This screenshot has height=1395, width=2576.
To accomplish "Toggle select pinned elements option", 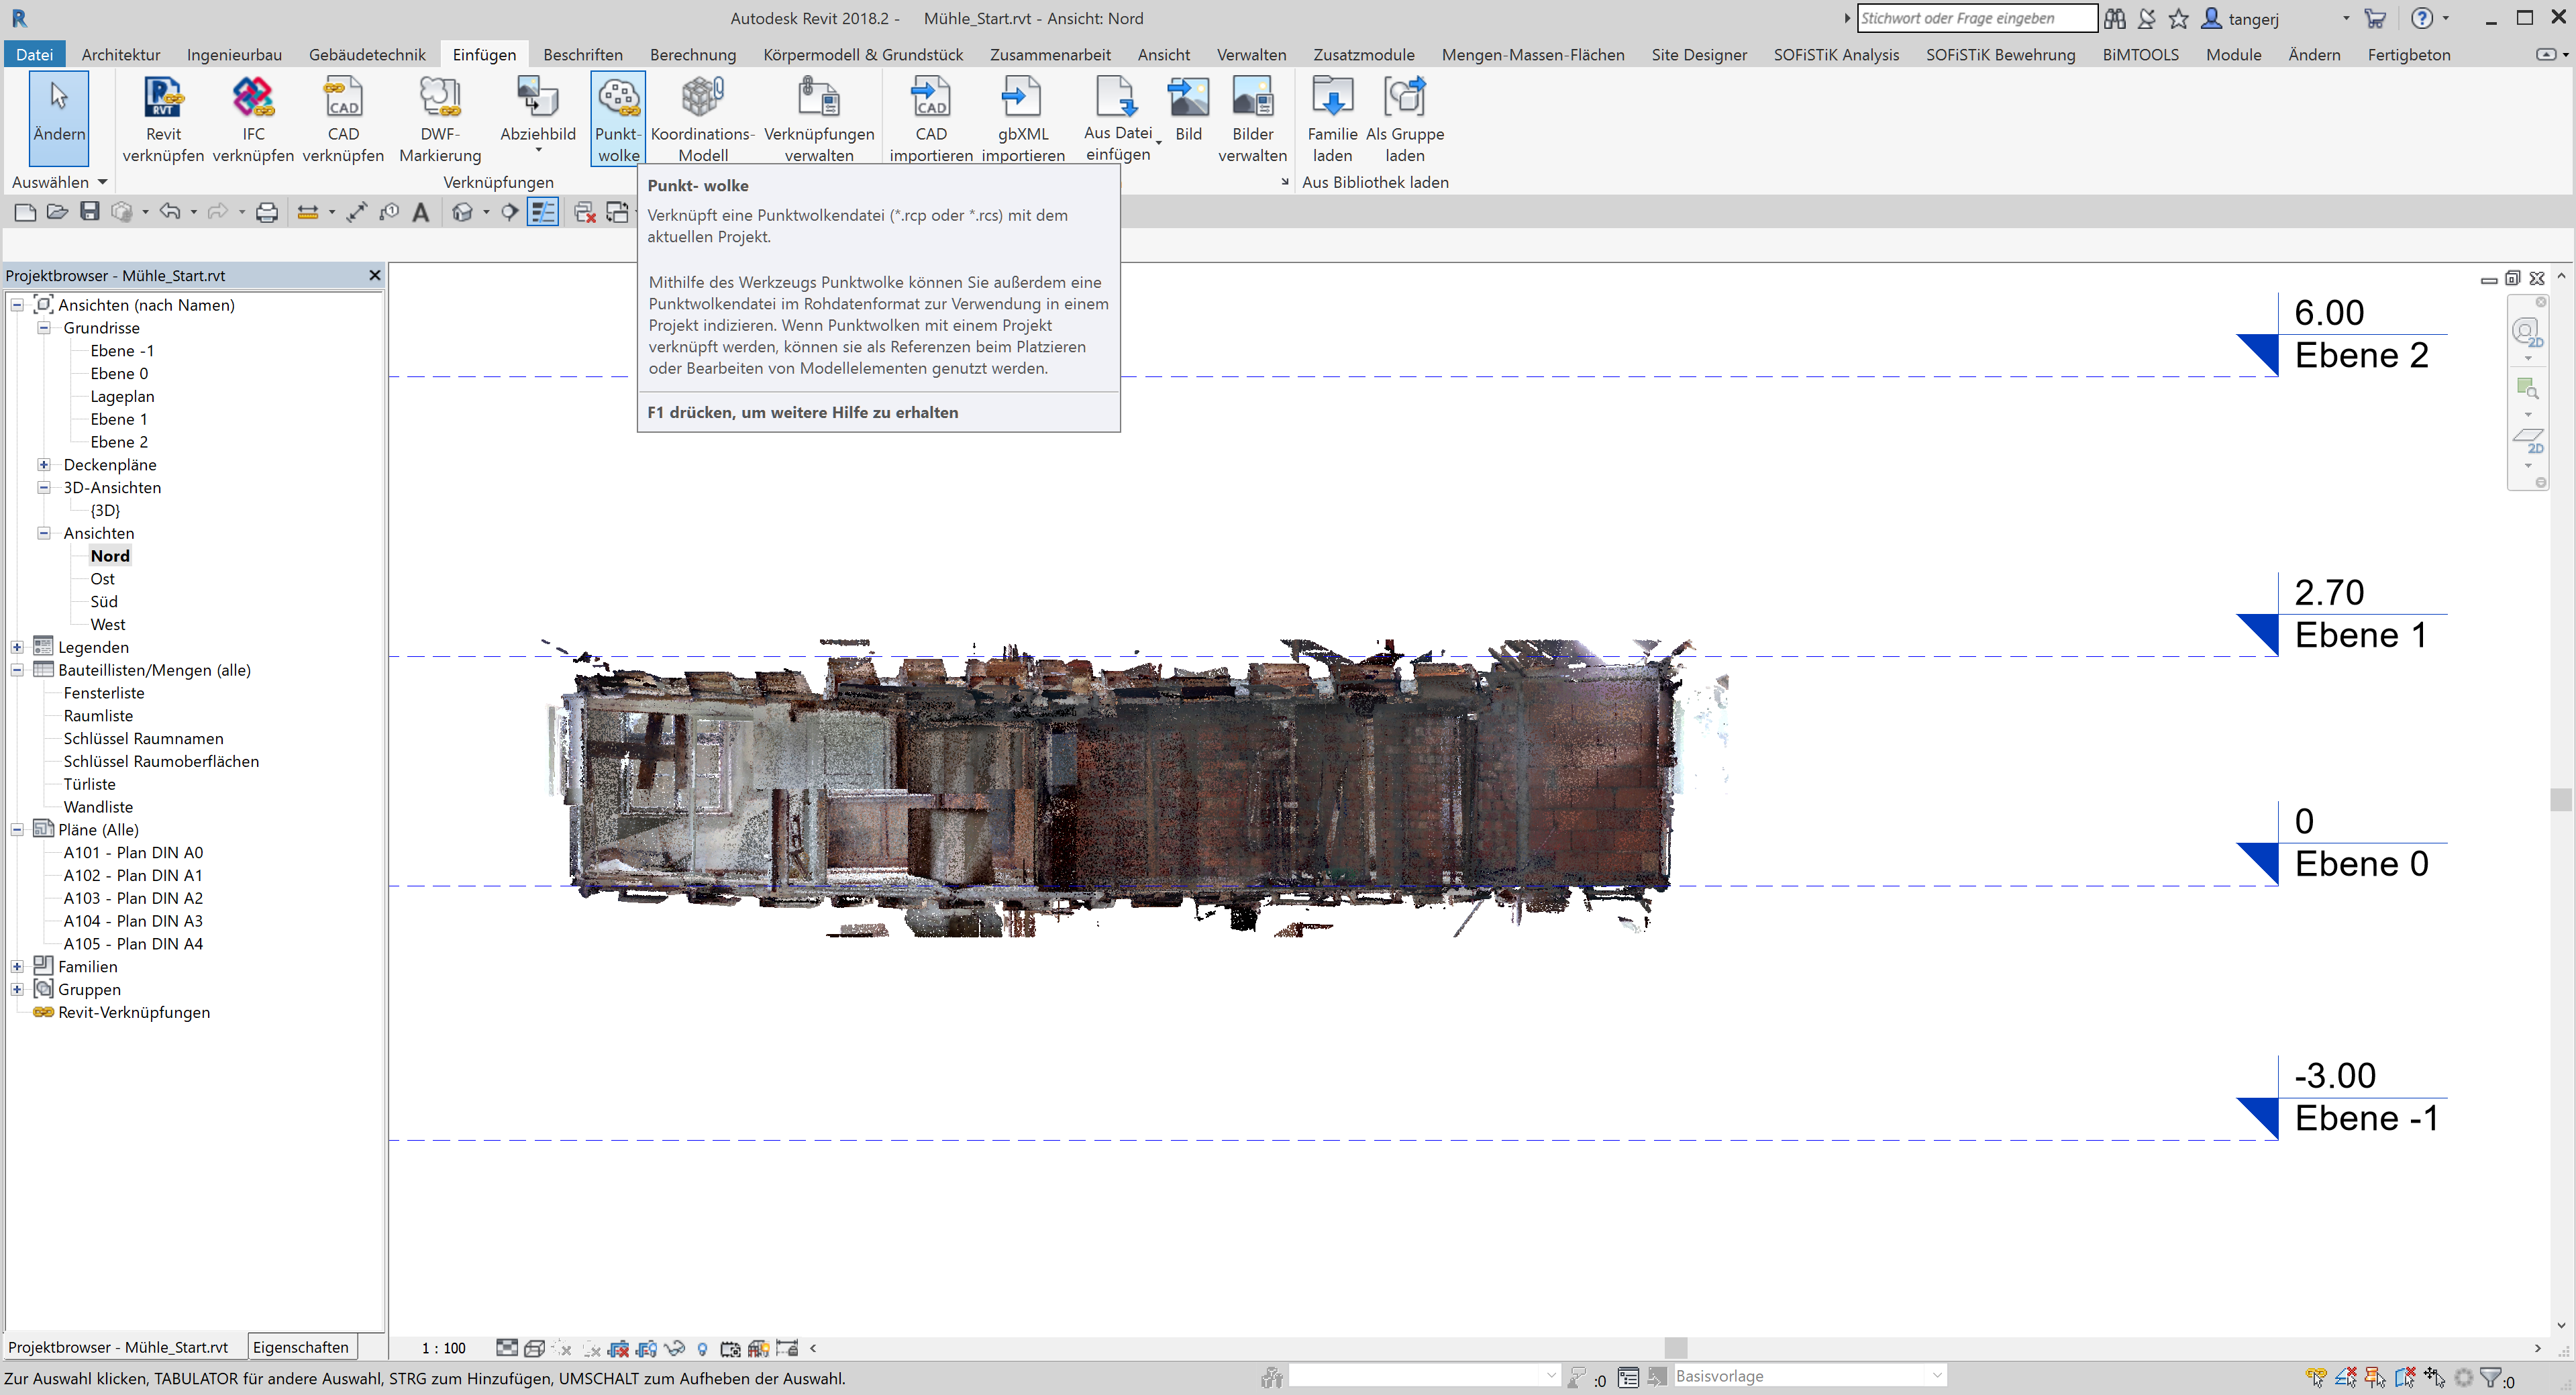I will [x=2375, y=1378].
